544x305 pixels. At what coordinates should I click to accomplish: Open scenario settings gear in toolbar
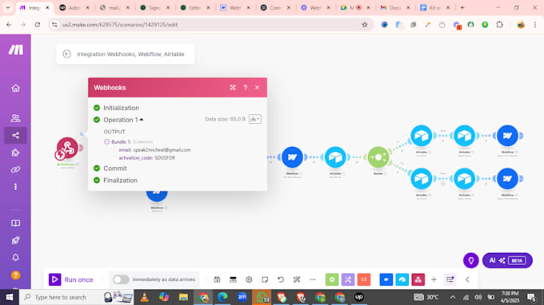249,279
